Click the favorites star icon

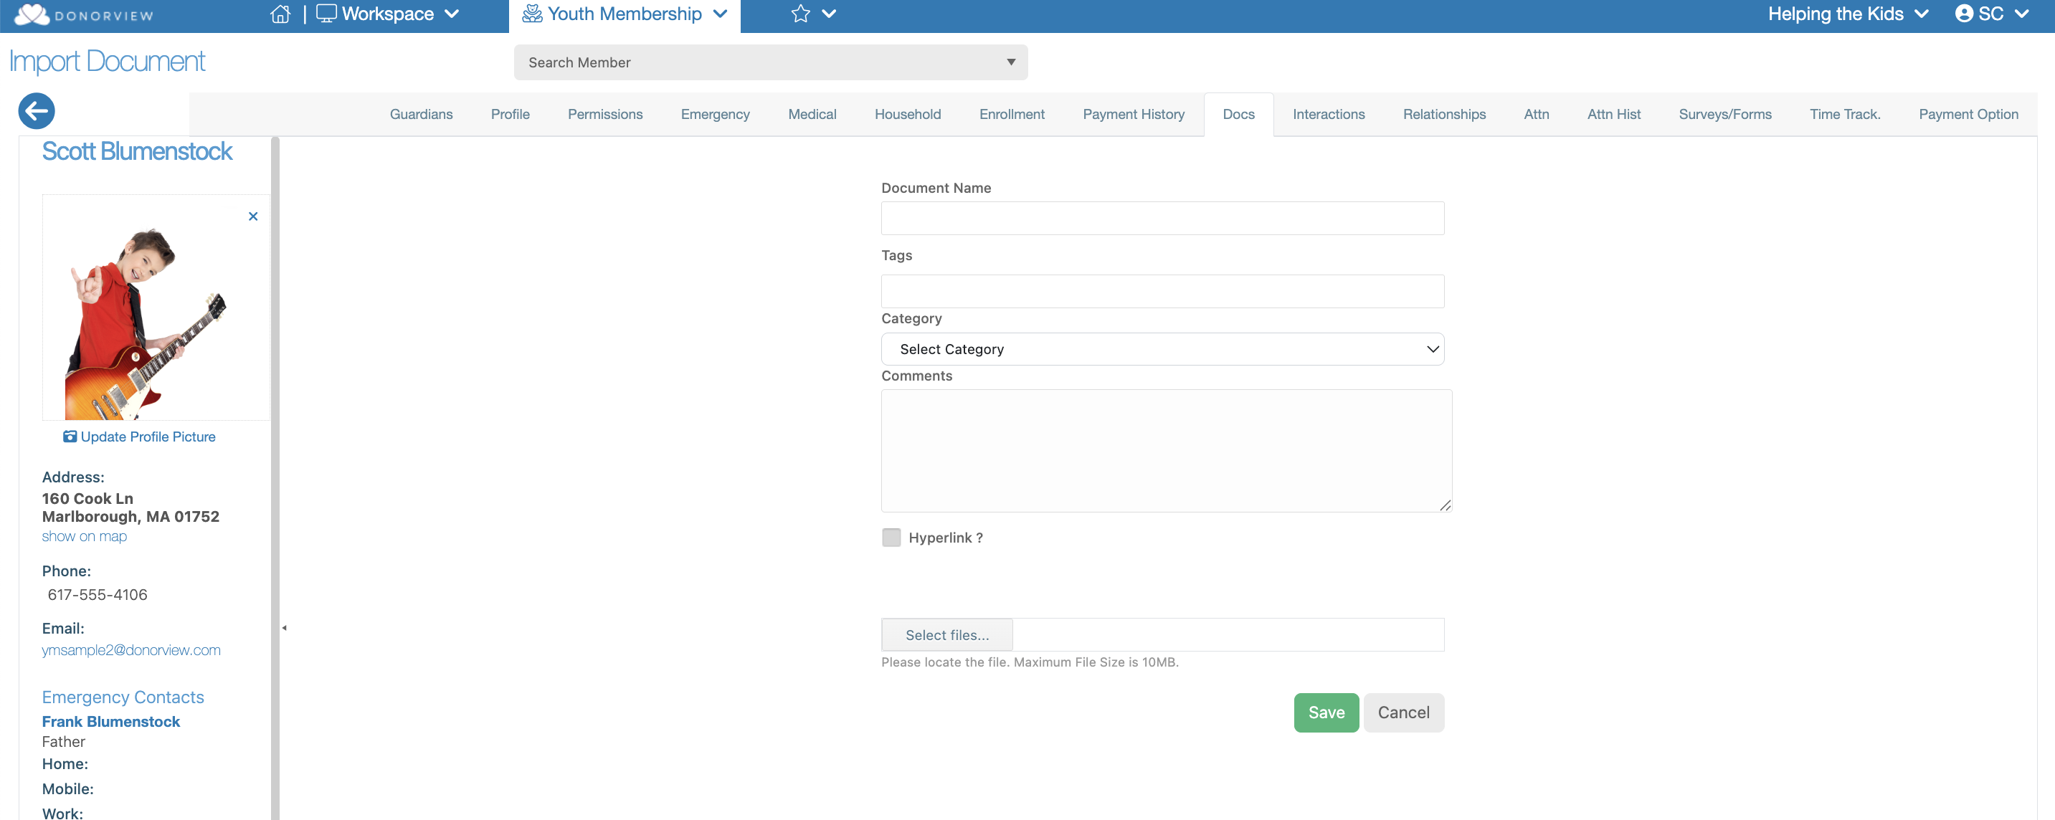click(x=800, y=14)
